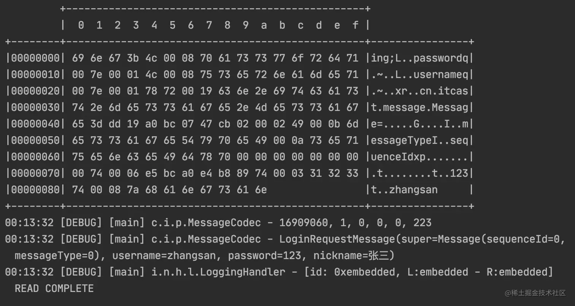Click the 00000040 offset row label

[35, 124]
